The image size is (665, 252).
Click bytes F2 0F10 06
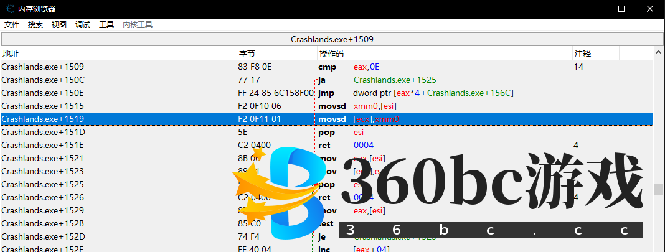click(x=260, y=106)
